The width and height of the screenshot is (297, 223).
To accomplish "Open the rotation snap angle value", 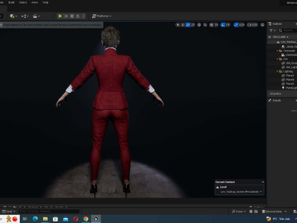I will point(228,25).
